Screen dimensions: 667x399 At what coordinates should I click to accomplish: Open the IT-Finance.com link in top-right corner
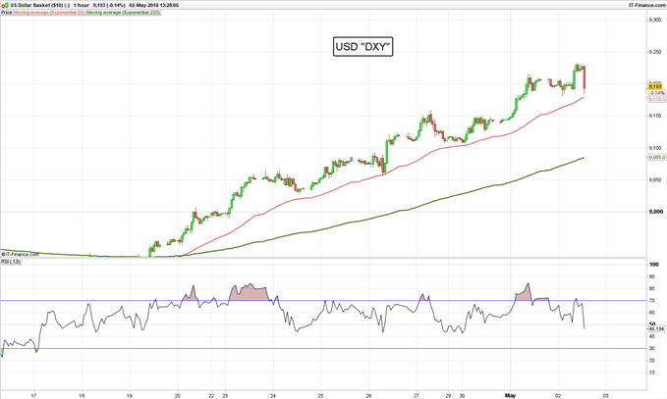646,6
